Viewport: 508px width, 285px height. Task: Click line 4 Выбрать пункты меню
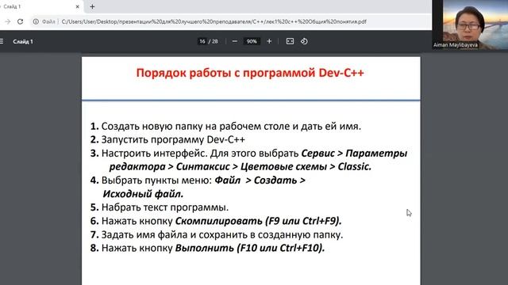(198, 180)
